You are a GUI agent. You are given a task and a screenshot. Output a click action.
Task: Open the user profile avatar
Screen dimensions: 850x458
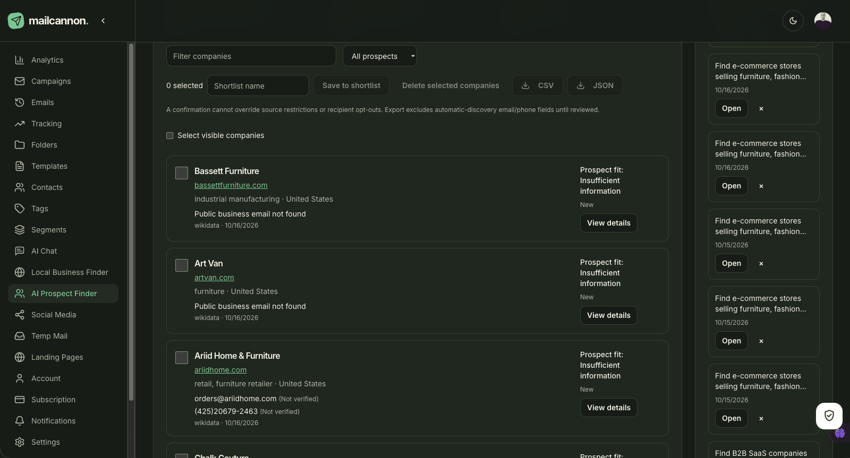click(x=823, y=21)
